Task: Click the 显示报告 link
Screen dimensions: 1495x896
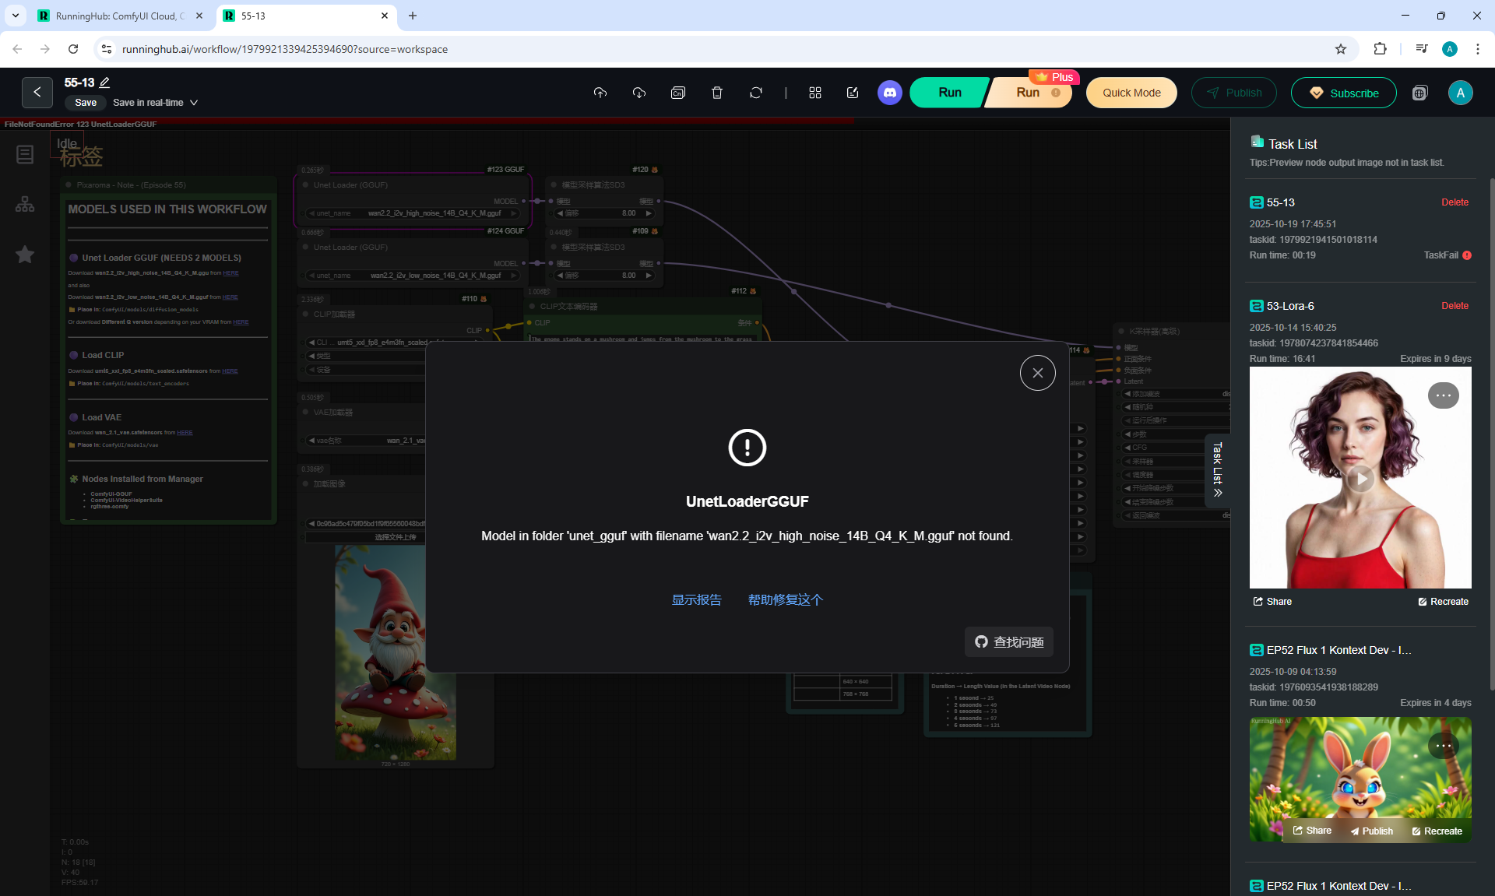Action: (x=696, y=599)
